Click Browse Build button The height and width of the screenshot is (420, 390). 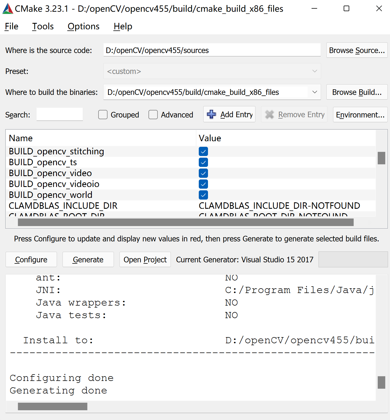coord(357,92)
